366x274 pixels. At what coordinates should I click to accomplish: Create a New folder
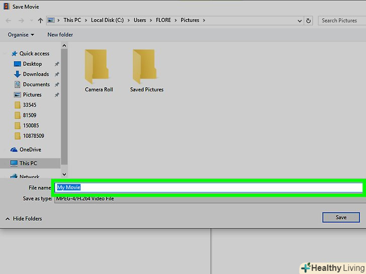tap(60, 35)
